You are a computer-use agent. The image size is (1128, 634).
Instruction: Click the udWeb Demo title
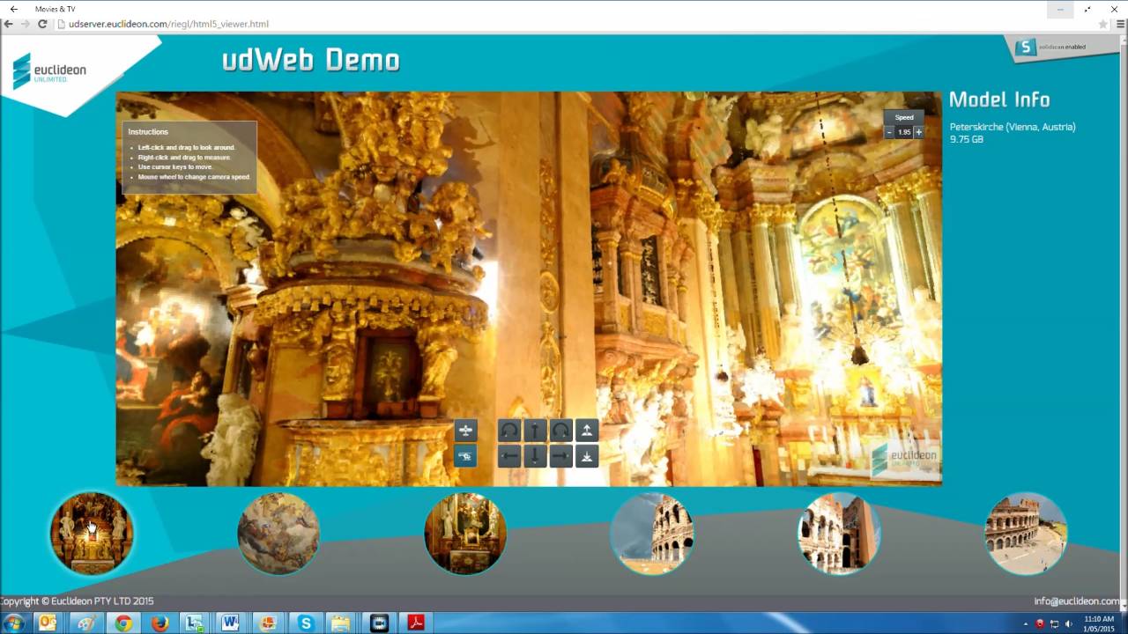pos(311,59)
